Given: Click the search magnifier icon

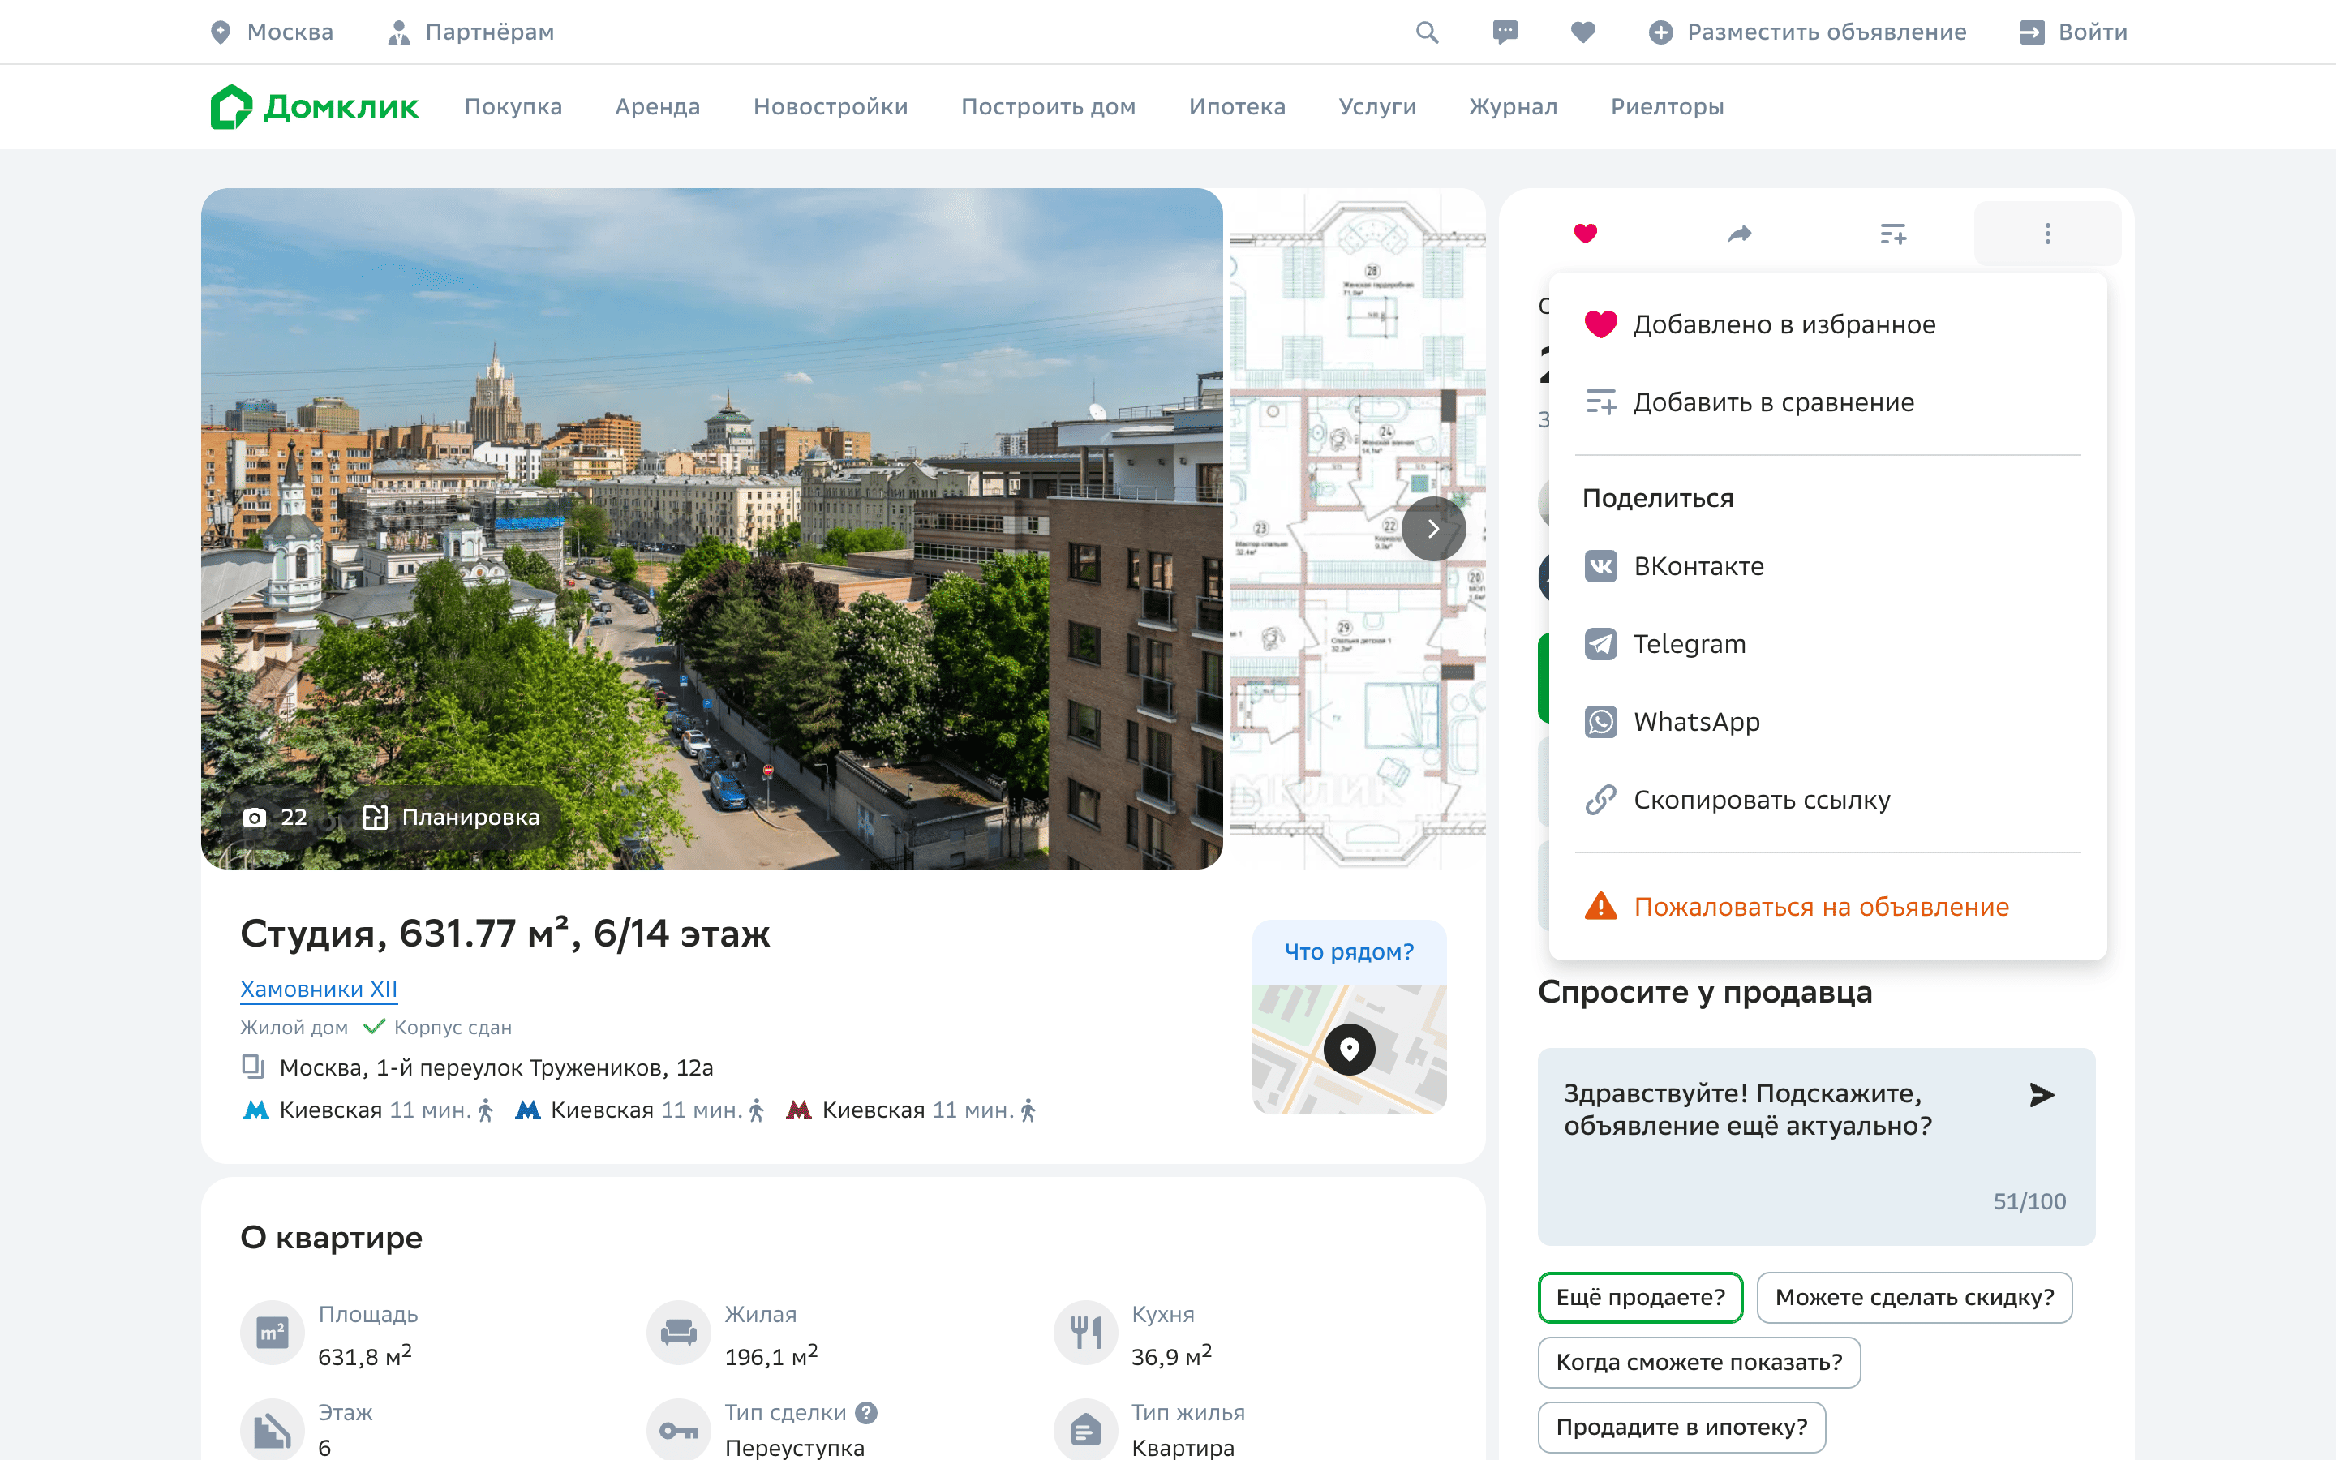Looking at the screenshot, I should click(x=1427, y=32).
